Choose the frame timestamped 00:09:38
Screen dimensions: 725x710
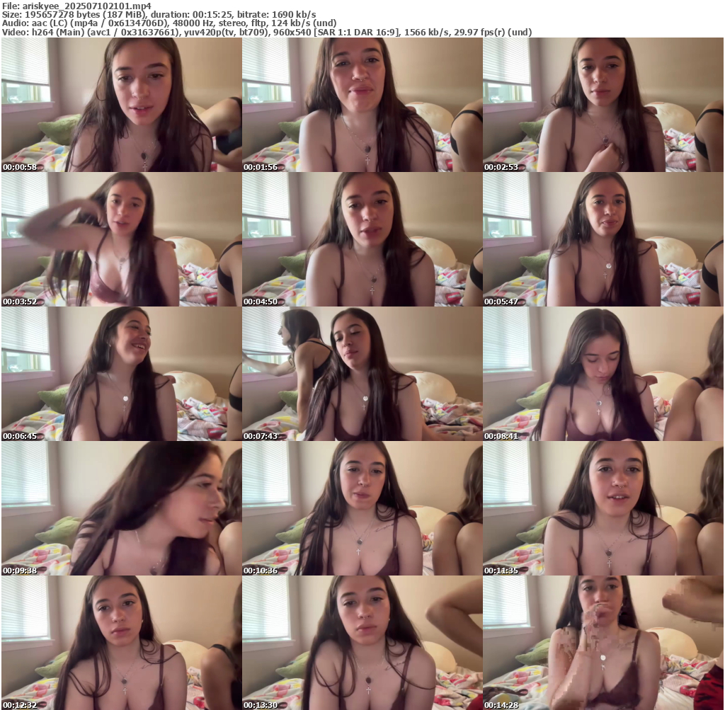(122, 508)
